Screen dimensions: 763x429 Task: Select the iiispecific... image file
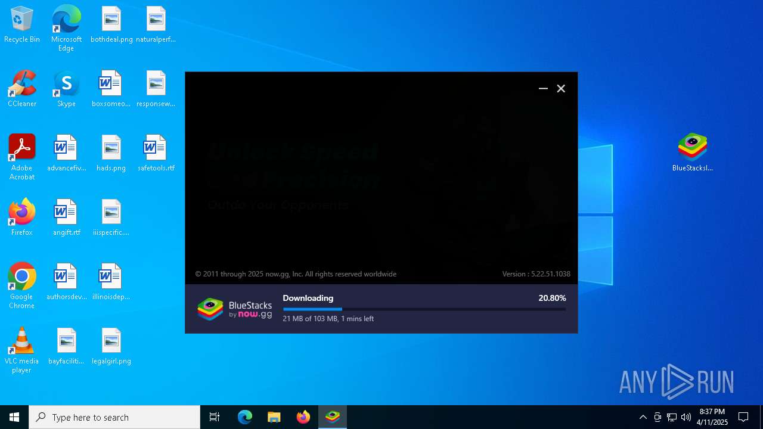(x=111, y=218)
